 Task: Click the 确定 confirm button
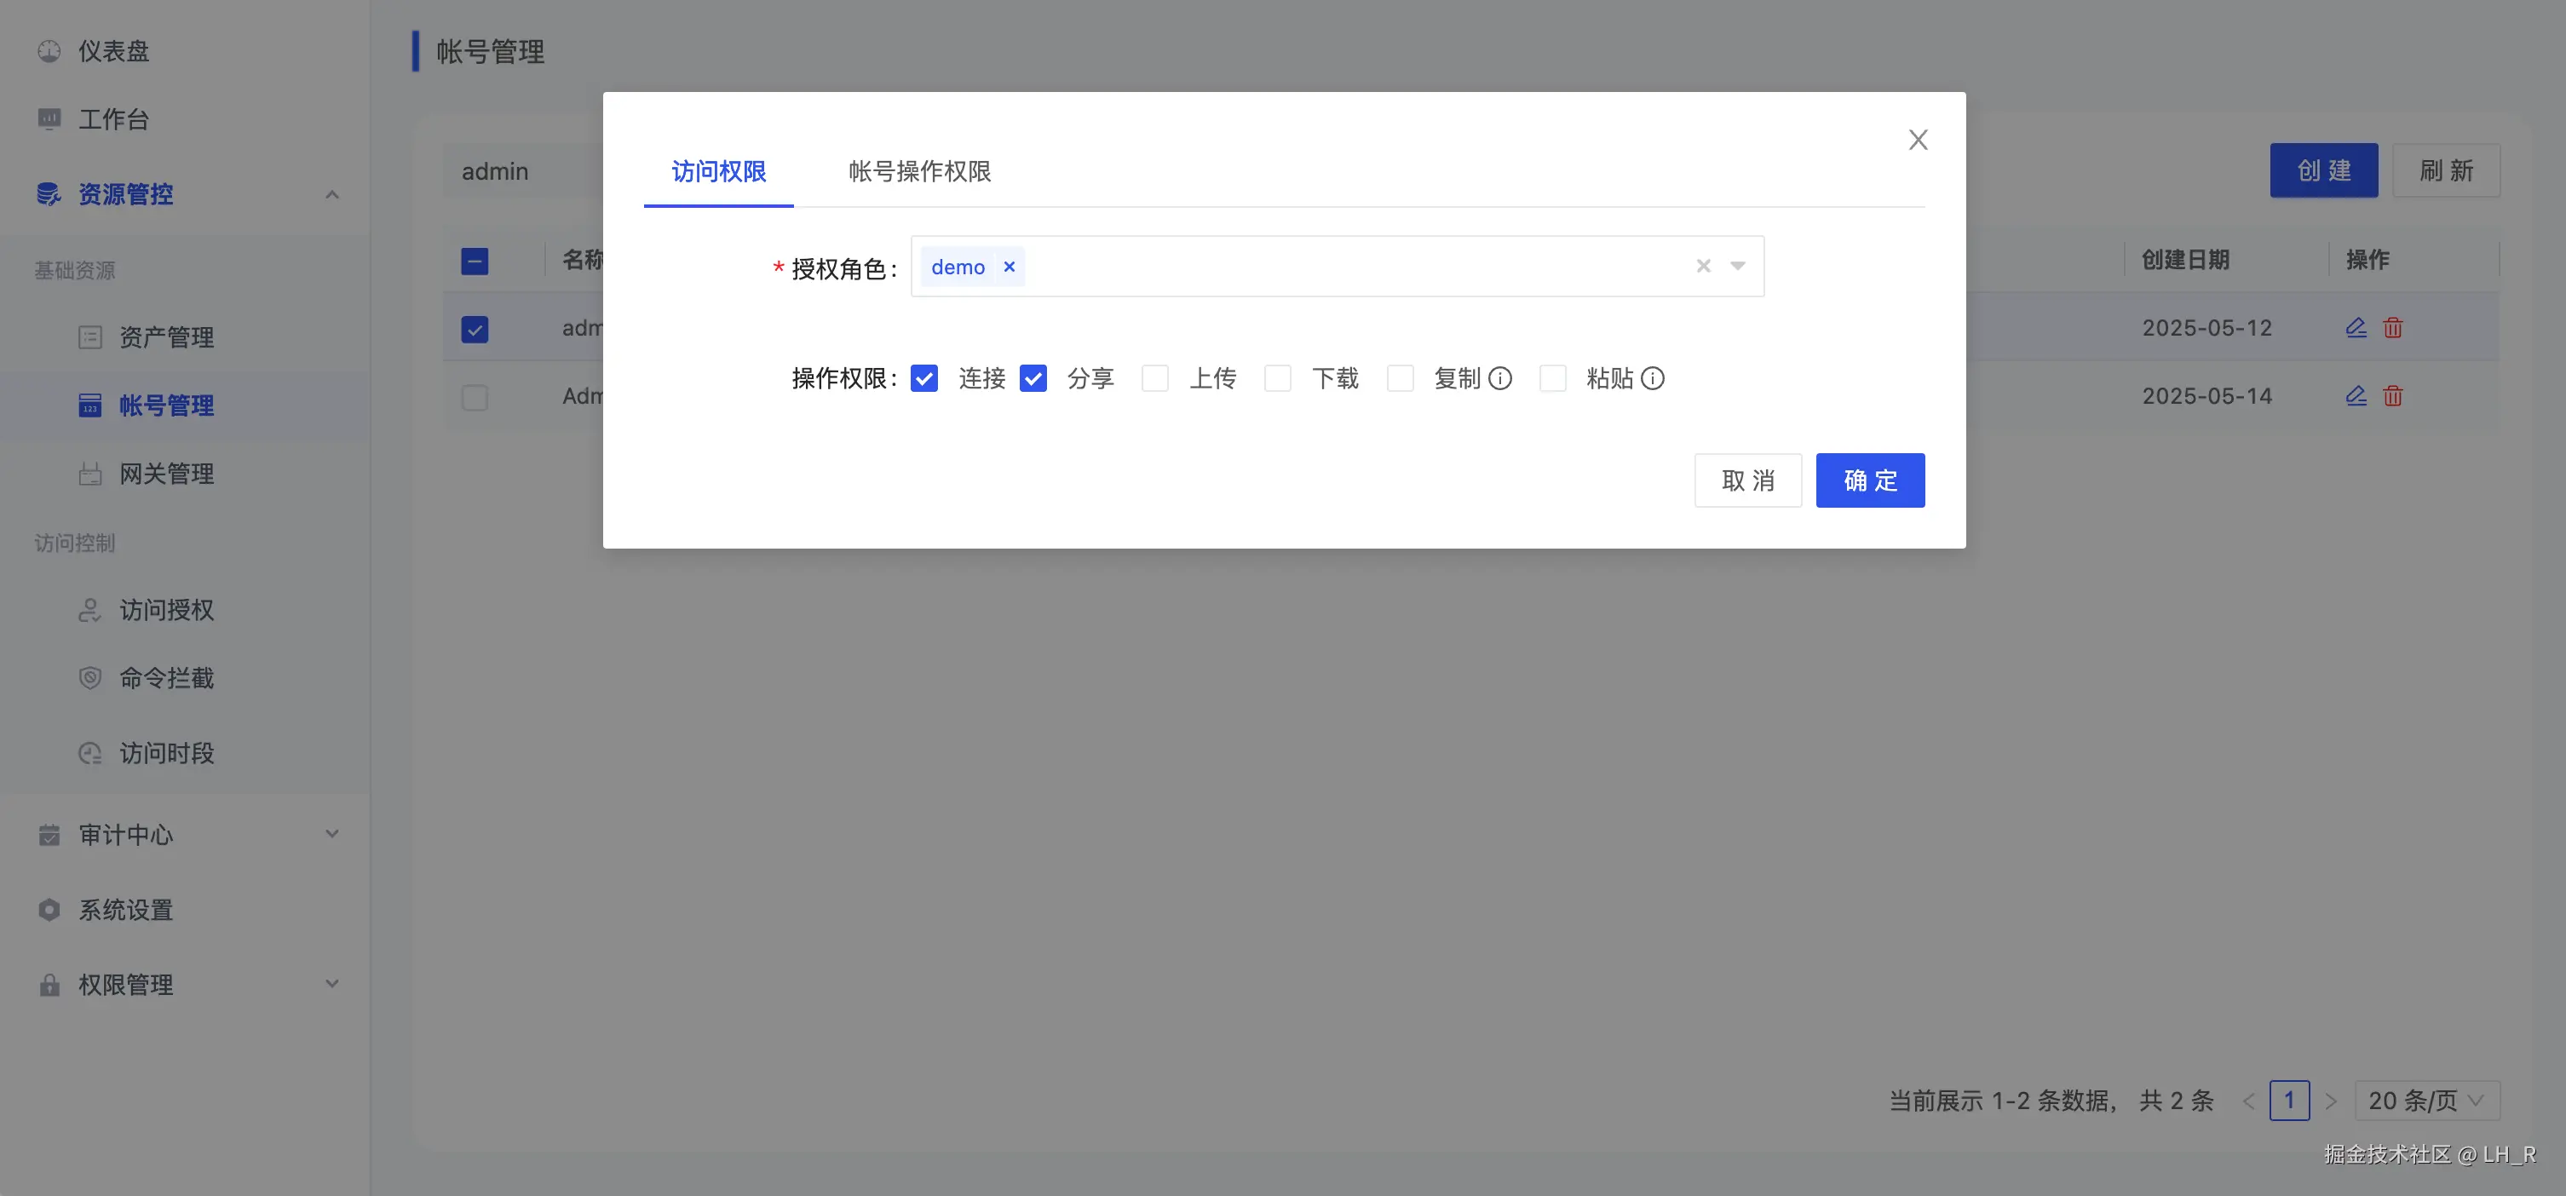1869,481
